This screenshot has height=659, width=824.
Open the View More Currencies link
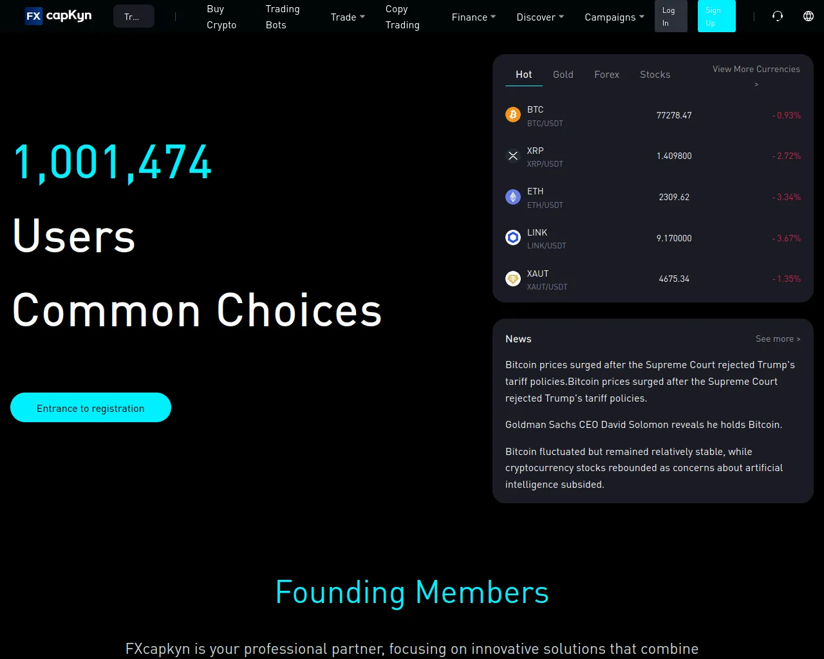(756, 76)
